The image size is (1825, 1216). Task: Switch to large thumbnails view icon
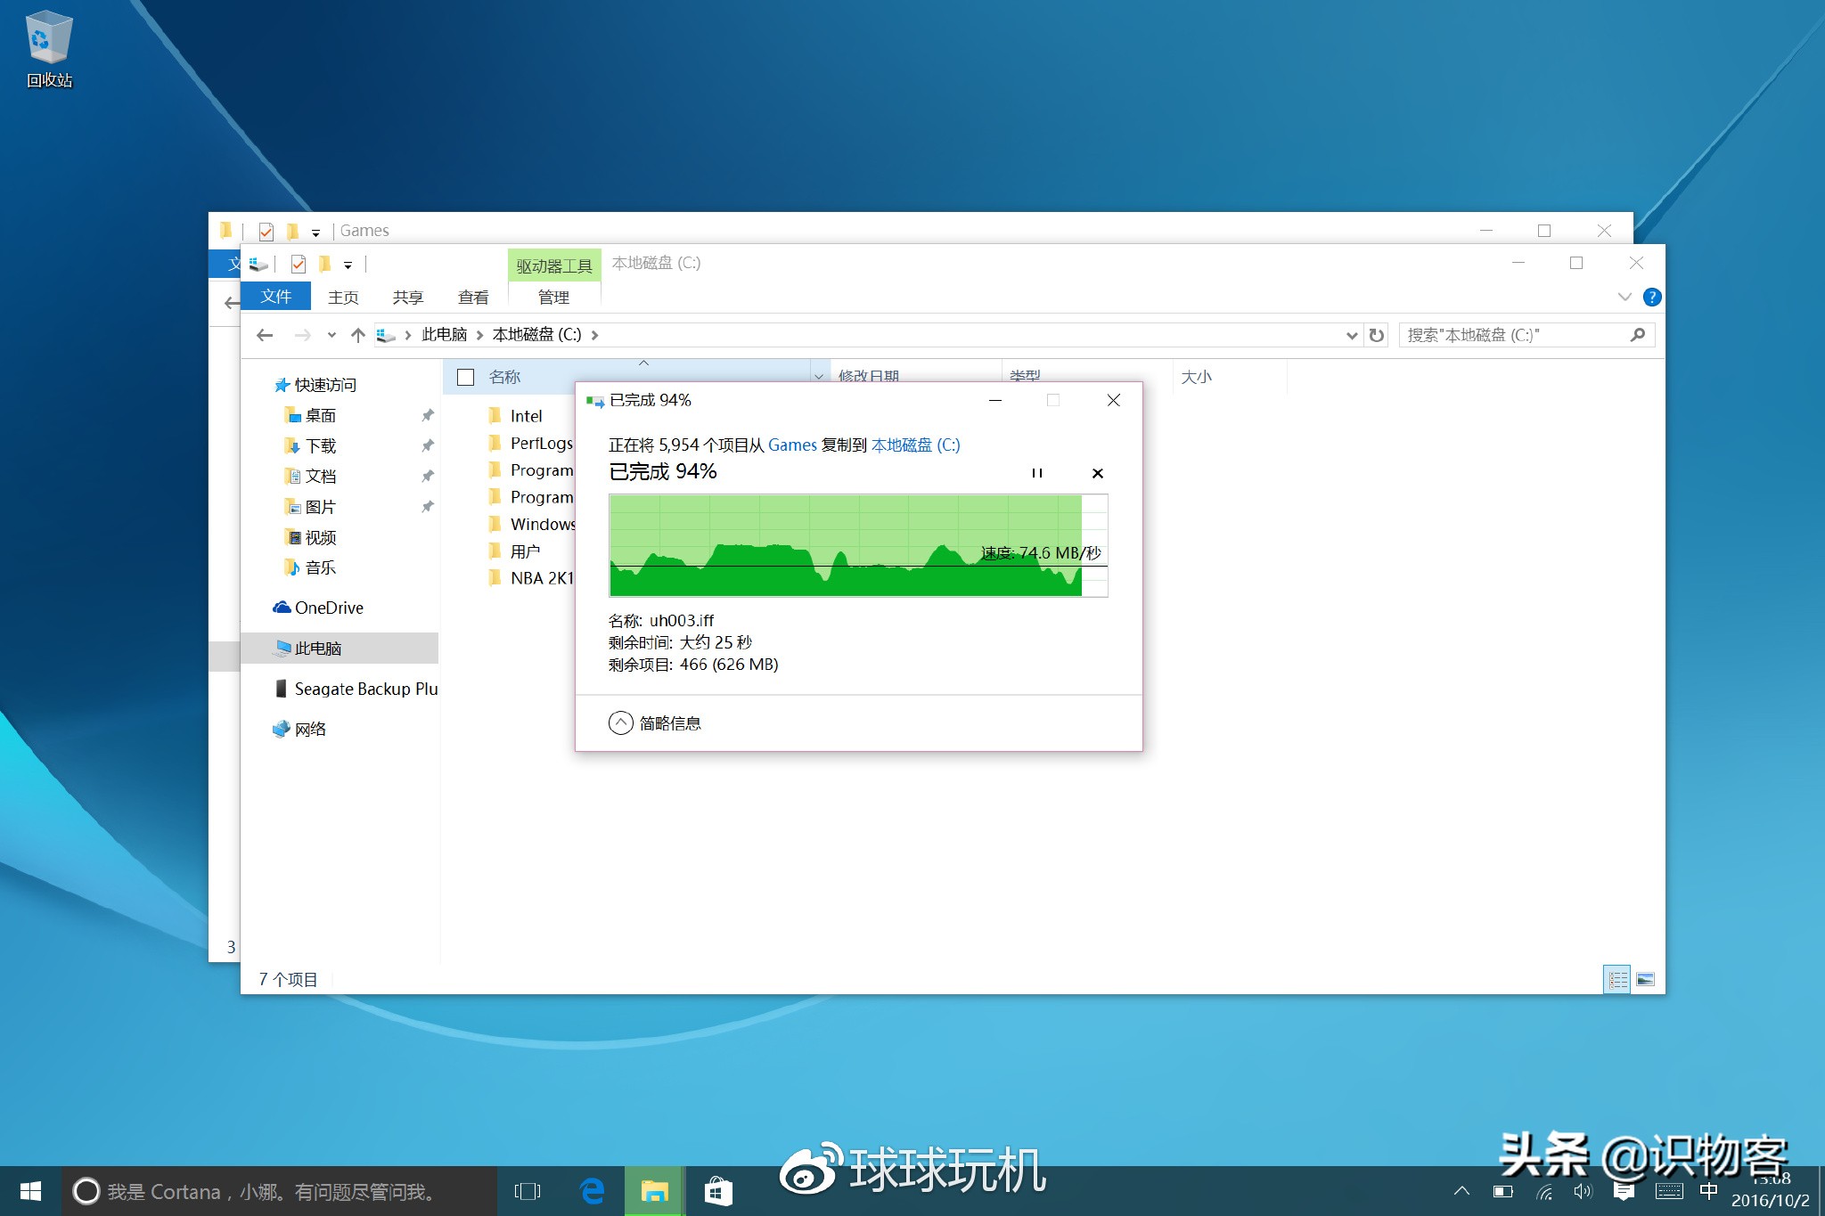tap(1645, 979)
